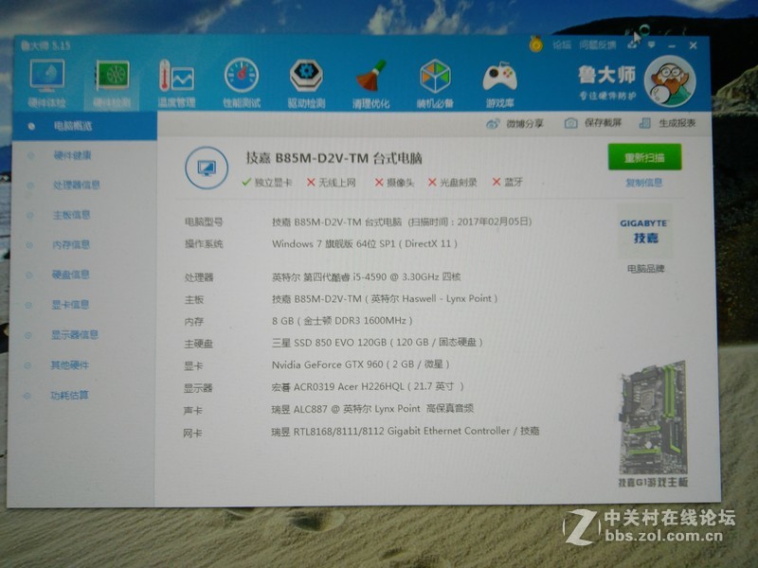Click the report icon for 生成报表
This screenshot has height=568, width=758.
pyautogui.click(x=644, y=123)
